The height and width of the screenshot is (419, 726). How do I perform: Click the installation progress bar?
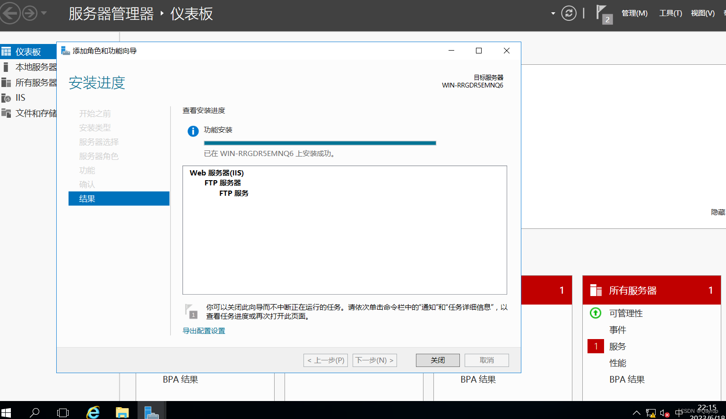[320, 142]
